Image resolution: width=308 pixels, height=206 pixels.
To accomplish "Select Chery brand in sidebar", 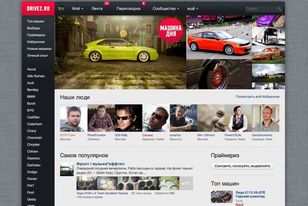I will coord(32,131).
